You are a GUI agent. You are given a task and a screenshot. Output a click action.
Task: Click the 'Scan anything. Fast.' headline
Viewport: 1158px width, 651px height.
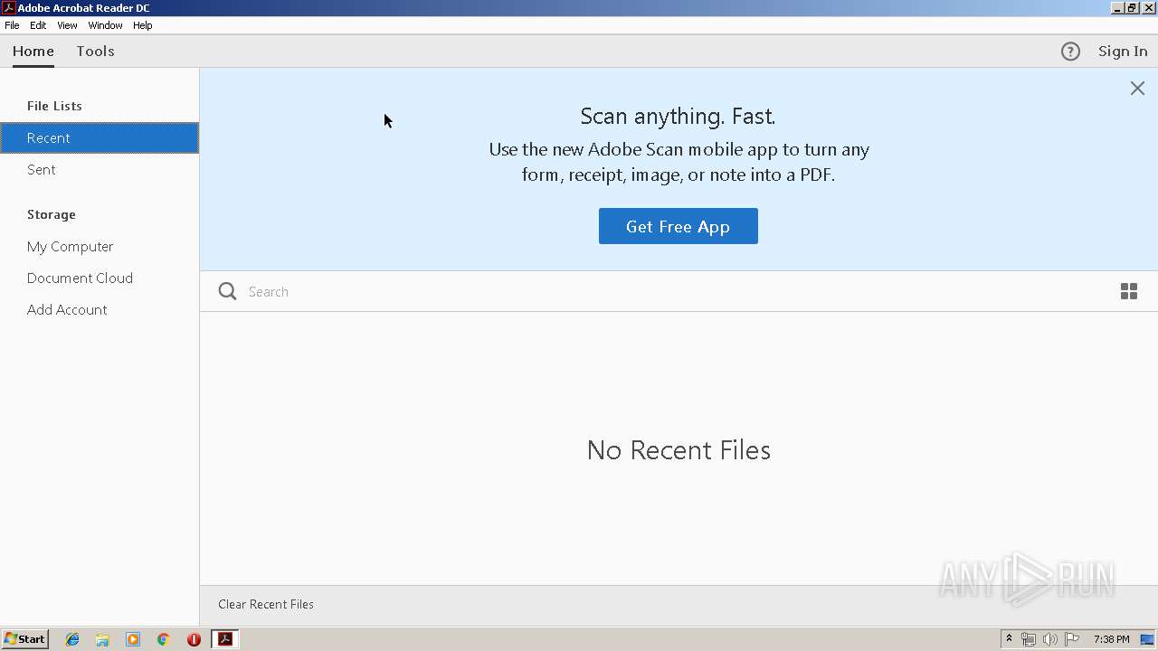679,116
